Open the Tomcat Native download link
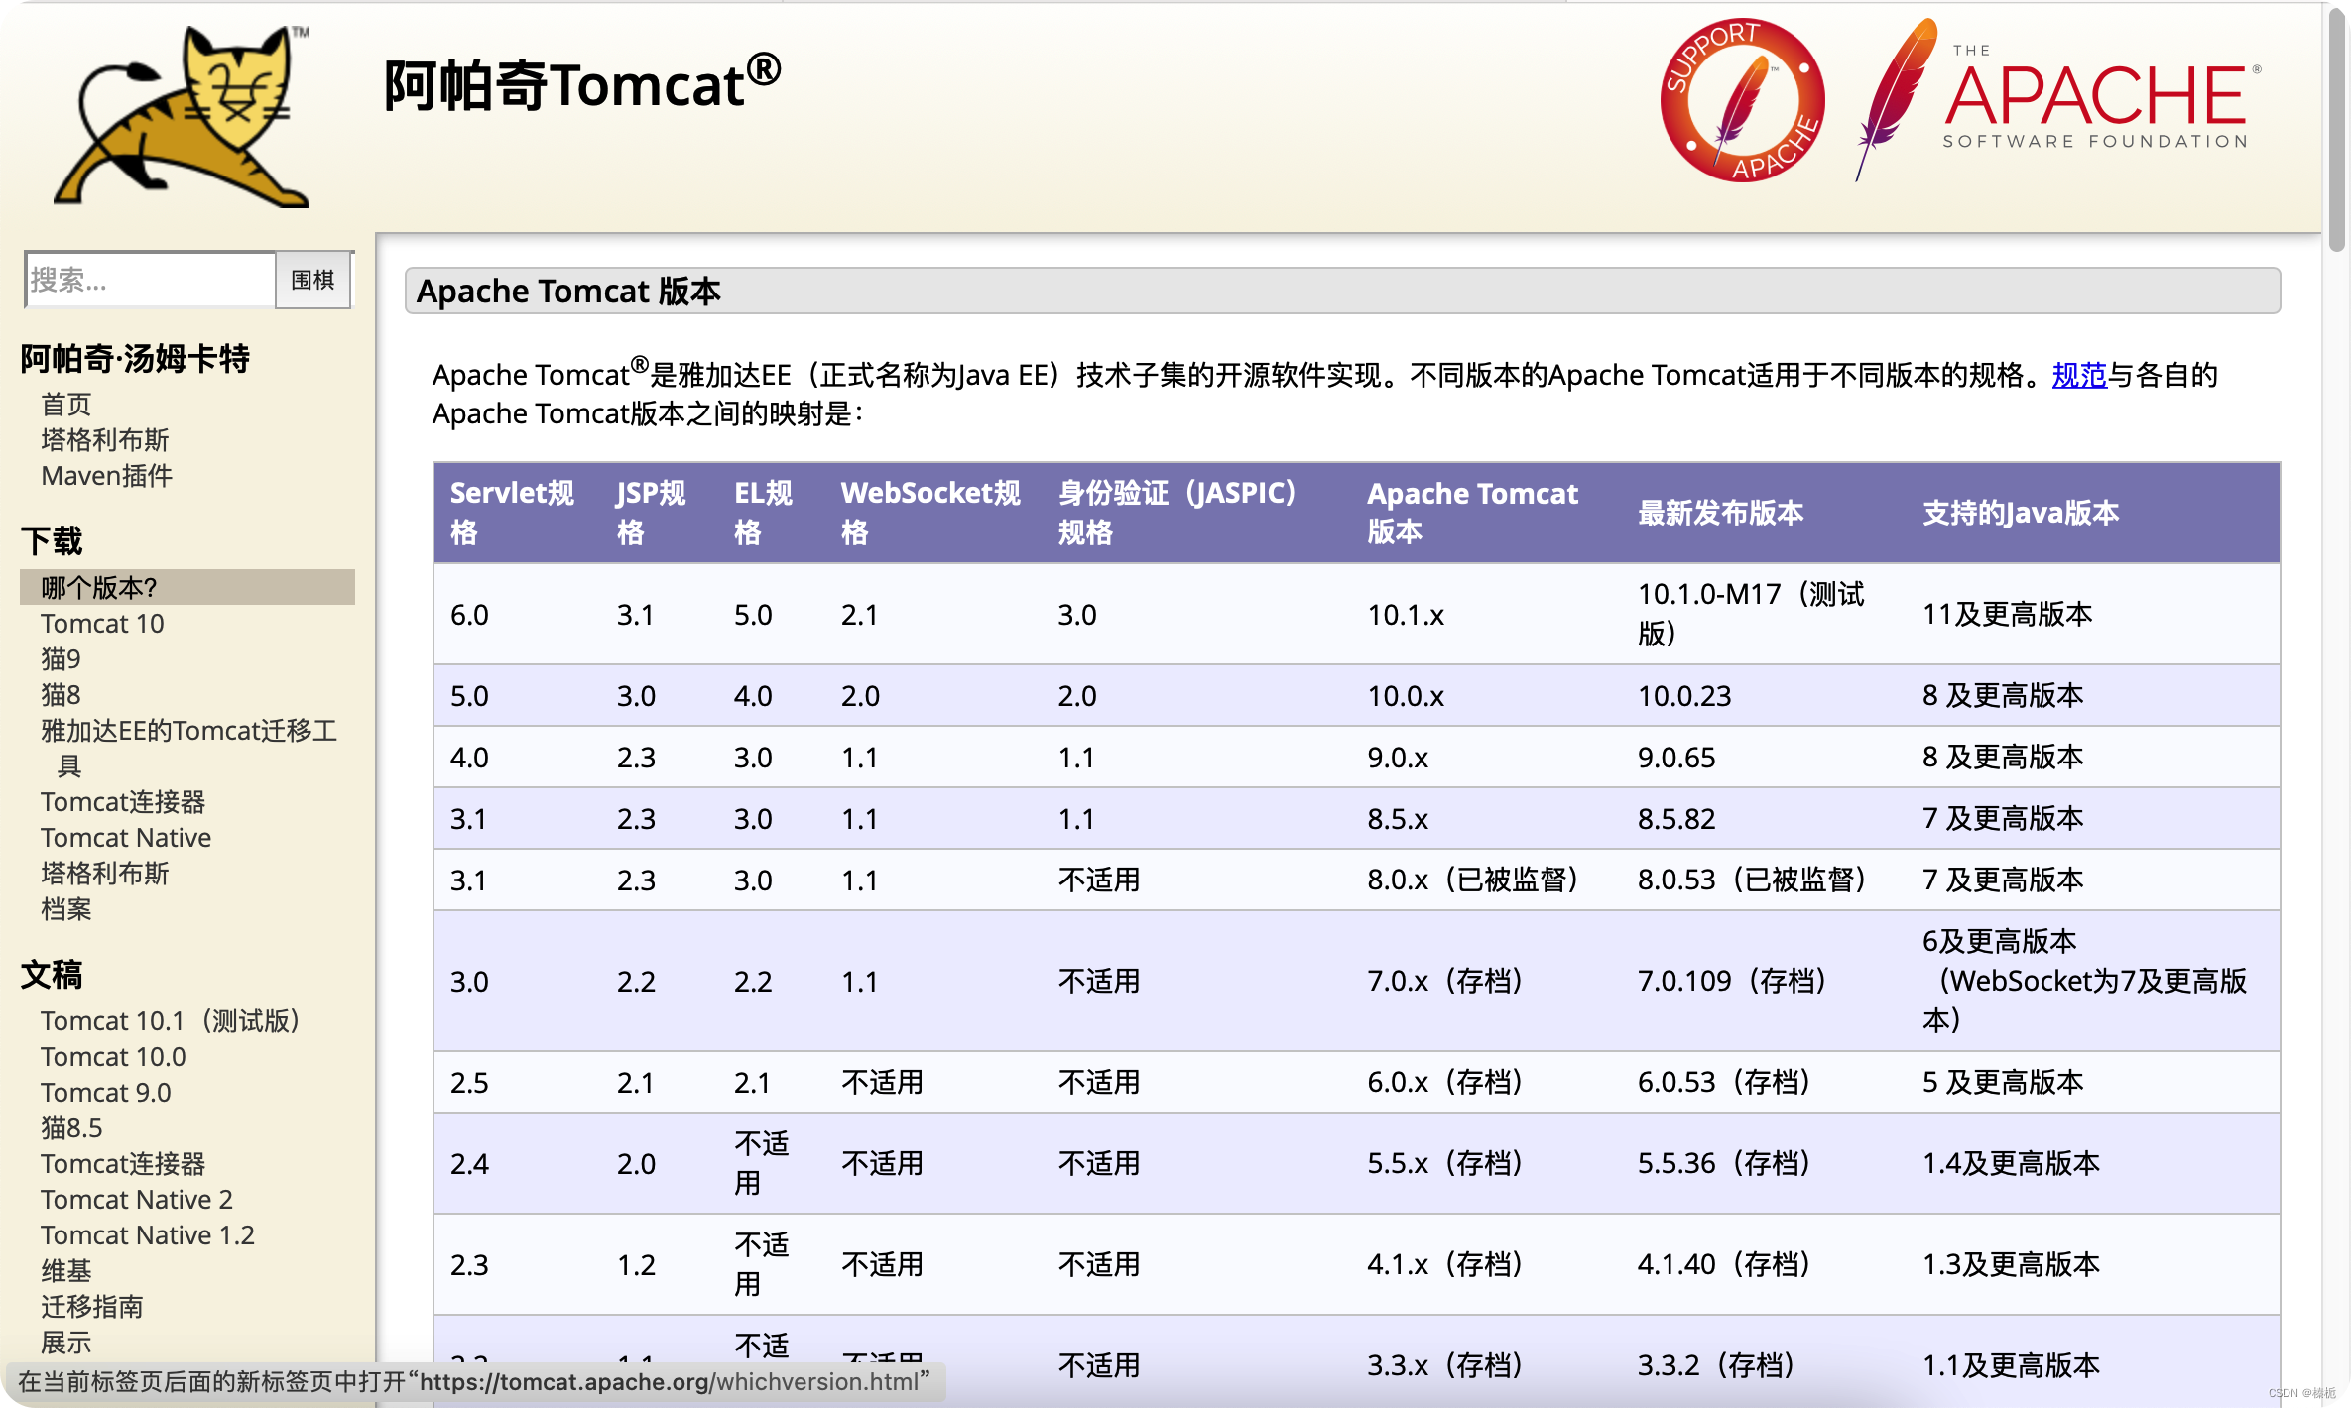 126,838
